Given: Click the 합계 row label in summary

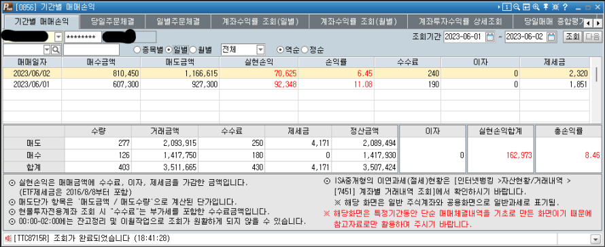Looking at the screenshot, I should coord(35,168).
